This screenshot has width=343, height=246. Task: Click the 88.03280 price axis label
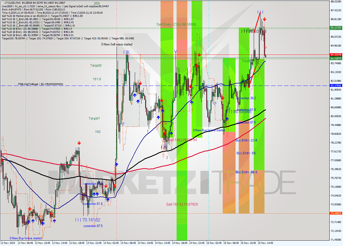[336, 2]
